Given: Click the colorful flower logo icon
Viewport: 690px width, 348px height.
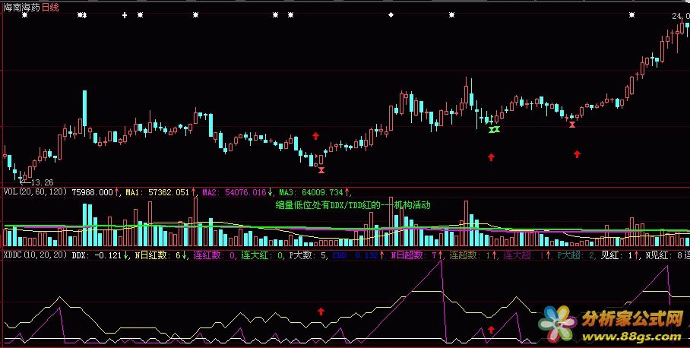Looking at the screenshot, I should coord(558,324).
